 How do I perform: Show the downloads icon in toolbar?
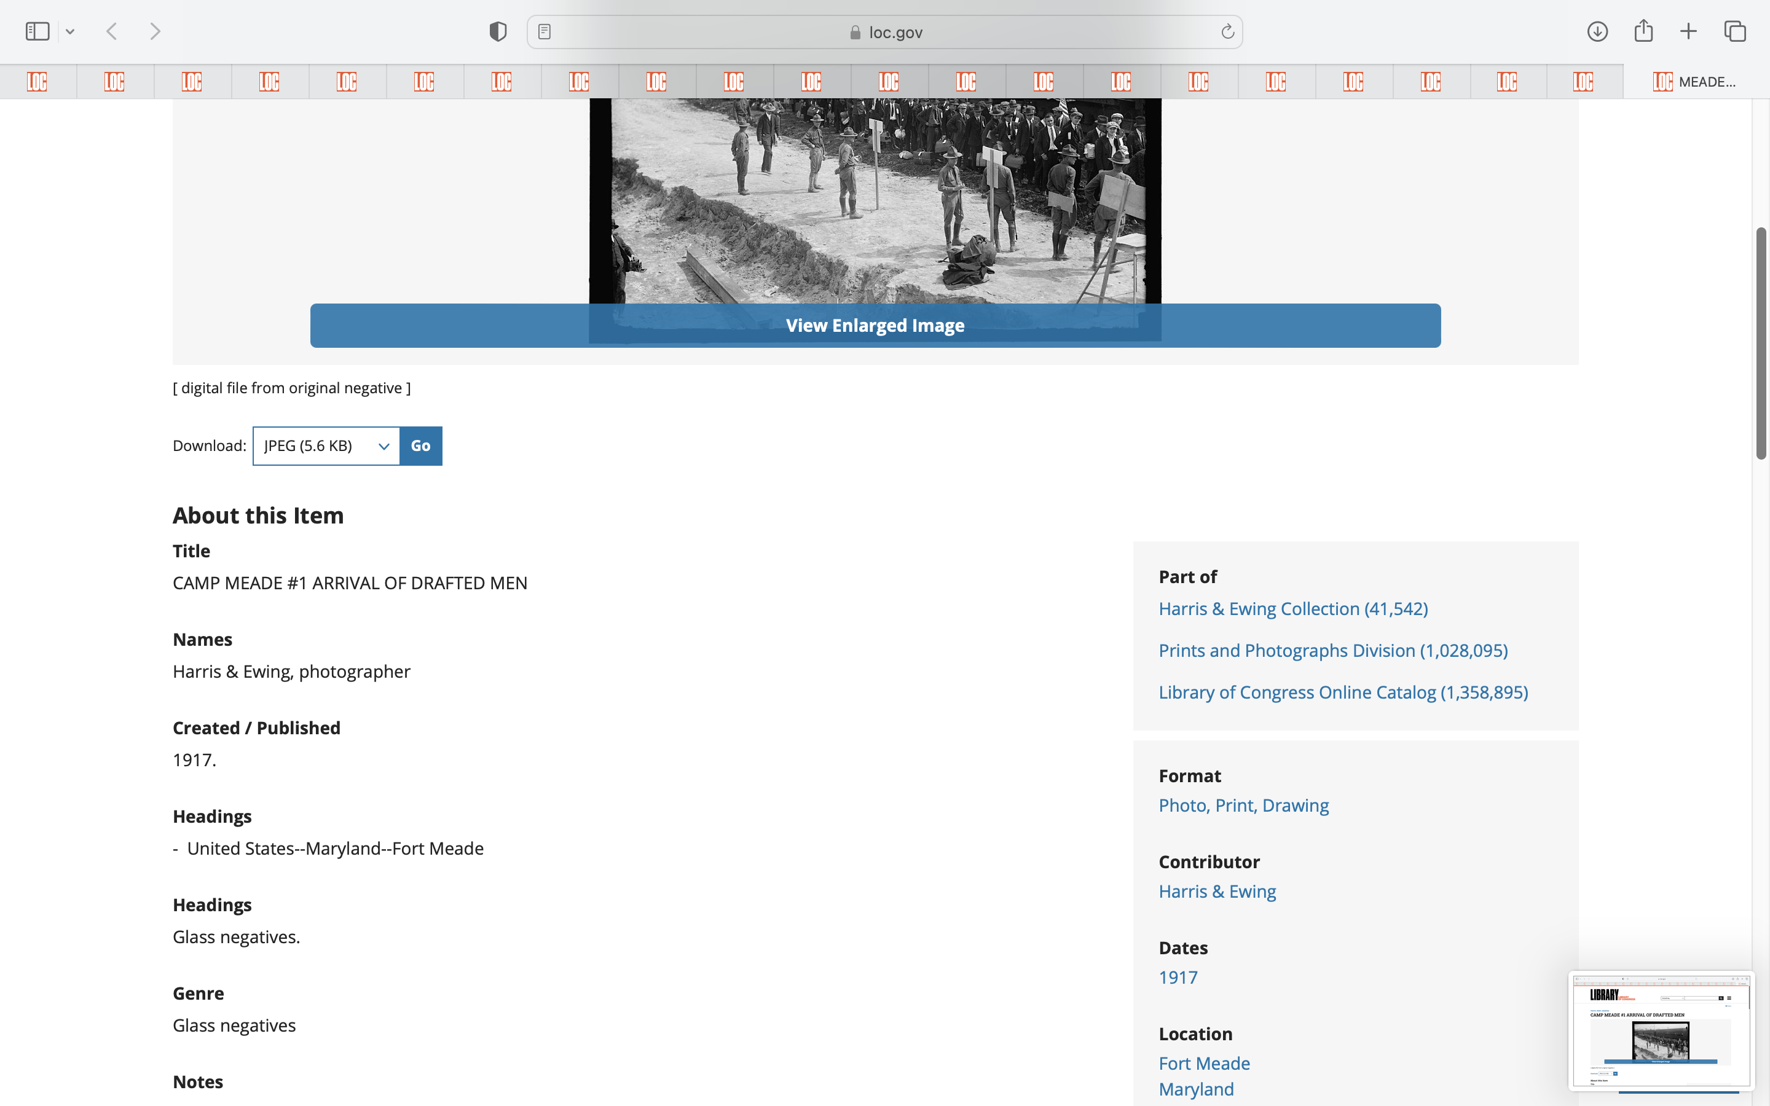(1597, 31)
